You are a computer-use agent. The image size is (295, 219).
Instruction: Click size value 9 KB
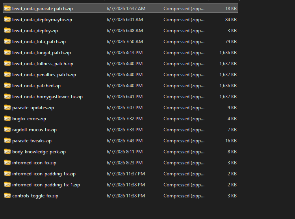pyautogui.click(x=232, y=108)
